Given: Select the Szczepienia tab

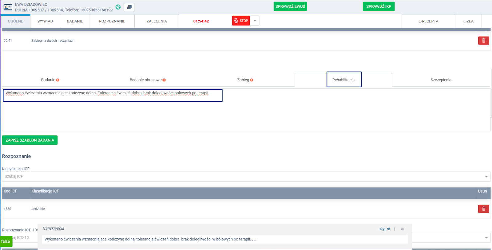Looking at the screenshot, I should point(441,80).
